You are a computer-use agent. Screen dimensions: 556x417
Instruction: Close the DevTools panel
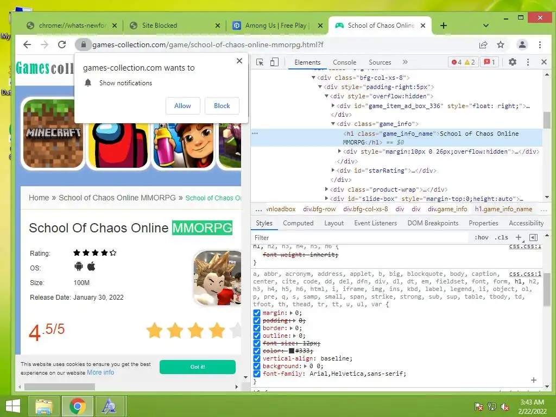544,62
